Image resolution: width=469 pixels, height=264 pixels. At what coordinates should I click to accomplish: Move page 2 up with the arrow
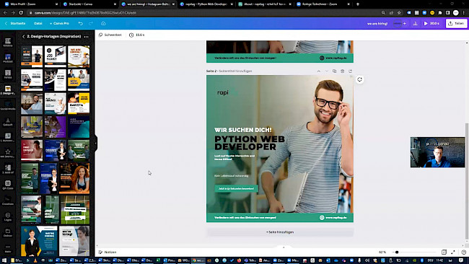coord(319,71)
